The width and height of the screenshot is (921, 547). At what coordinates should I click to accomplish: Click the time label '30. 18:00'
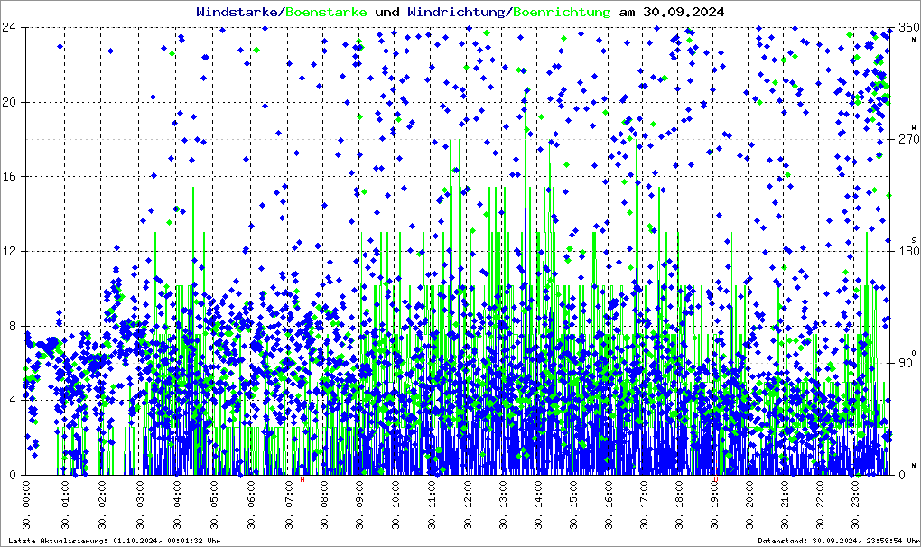(x=679, y=505)
